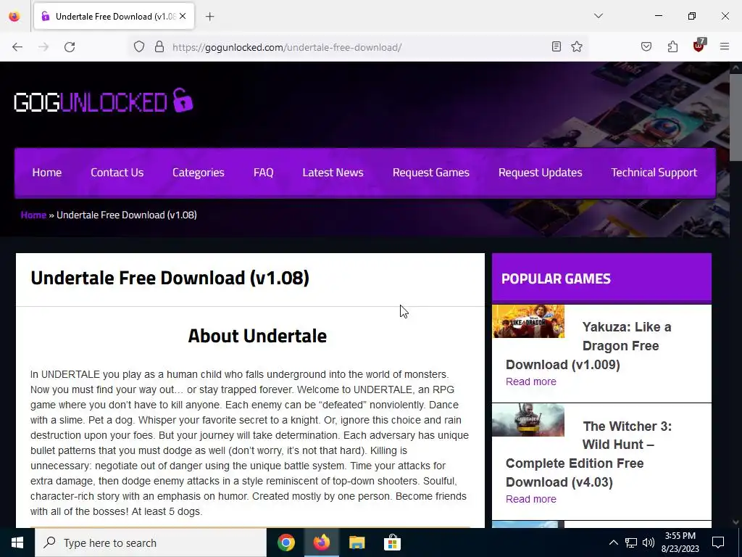
Task: Open Firefox application hamburger menu
Action: click(725, 46)
